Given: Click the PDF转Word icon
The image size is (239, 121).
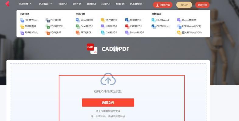Looking at the screenshot, I should point(22,20).
